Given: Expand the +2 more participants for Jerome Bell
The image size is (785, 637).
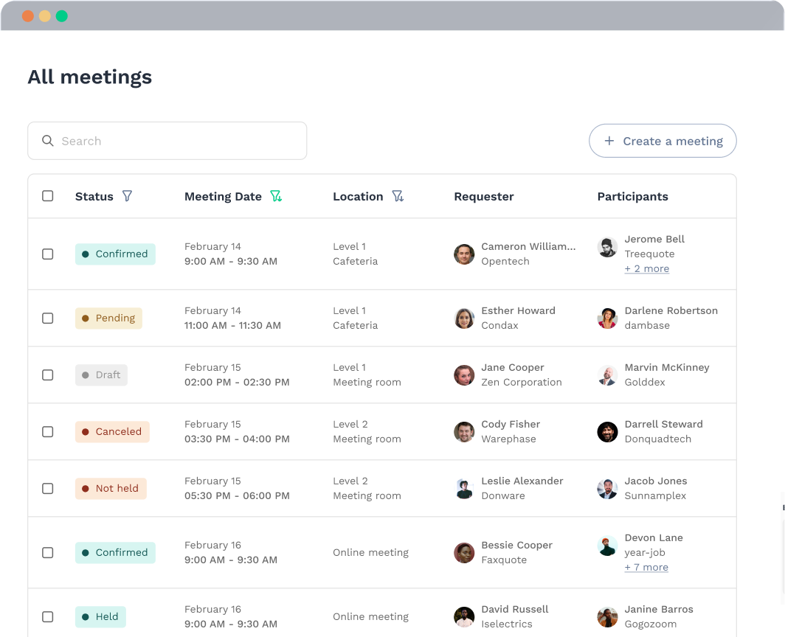Looking at the screenshot, I should click(647, 268).
